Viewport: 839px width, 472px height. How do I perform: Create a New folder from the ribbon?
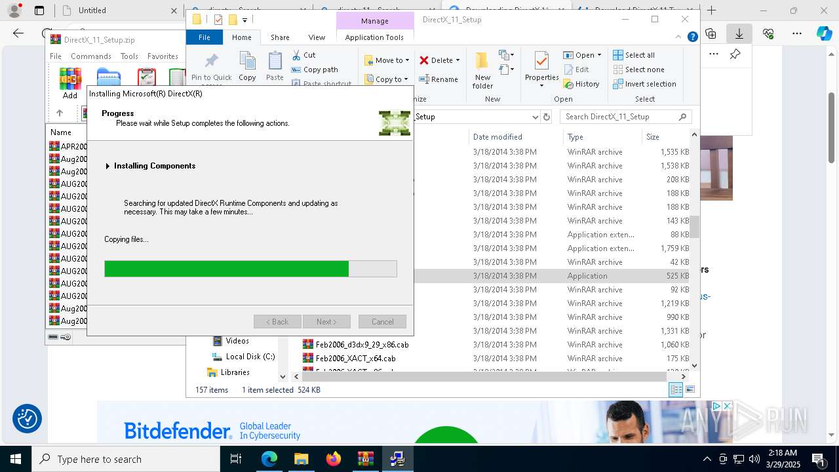pyautogui.click(x=482, y=71)
